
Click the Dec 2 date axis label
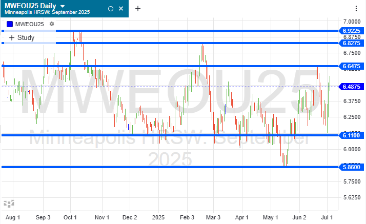point(130,217)
